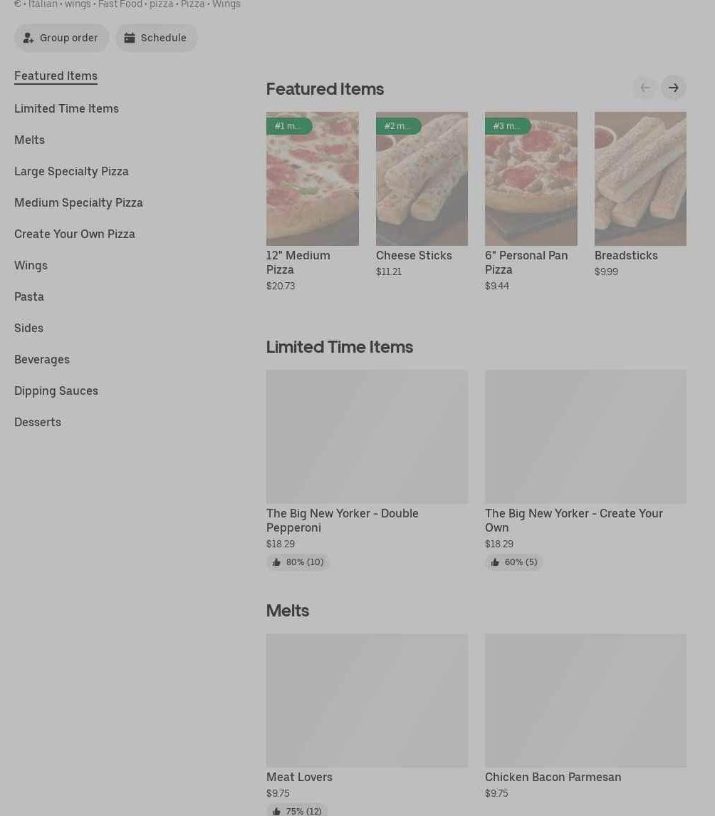Open the Schedule option

[156, 38]
